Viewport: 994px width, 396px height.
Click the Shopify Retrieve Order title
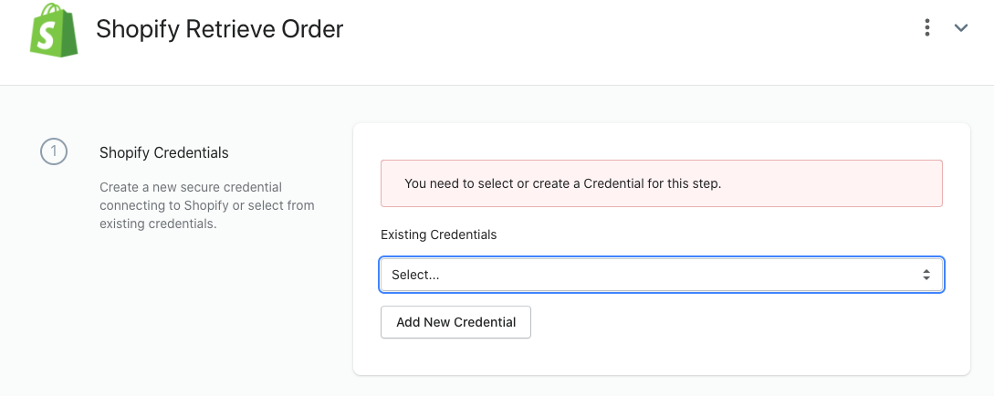[x=219, y=29]
